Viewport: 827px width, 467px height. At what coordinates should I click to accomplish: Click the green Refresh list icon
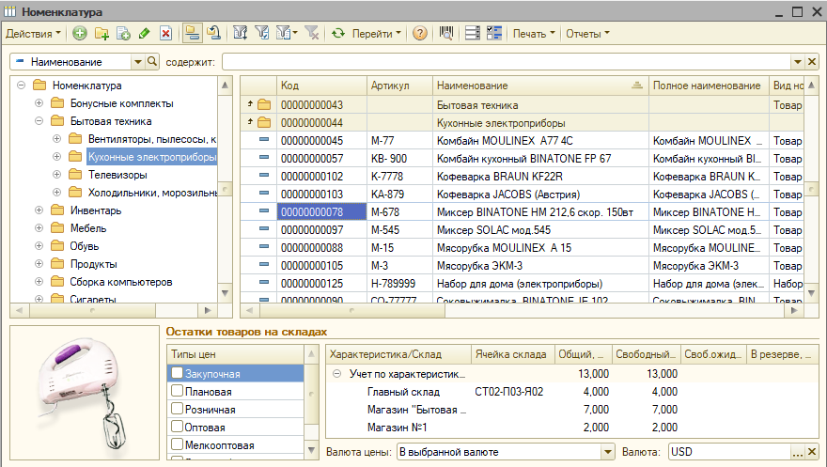tap(338, 34)
